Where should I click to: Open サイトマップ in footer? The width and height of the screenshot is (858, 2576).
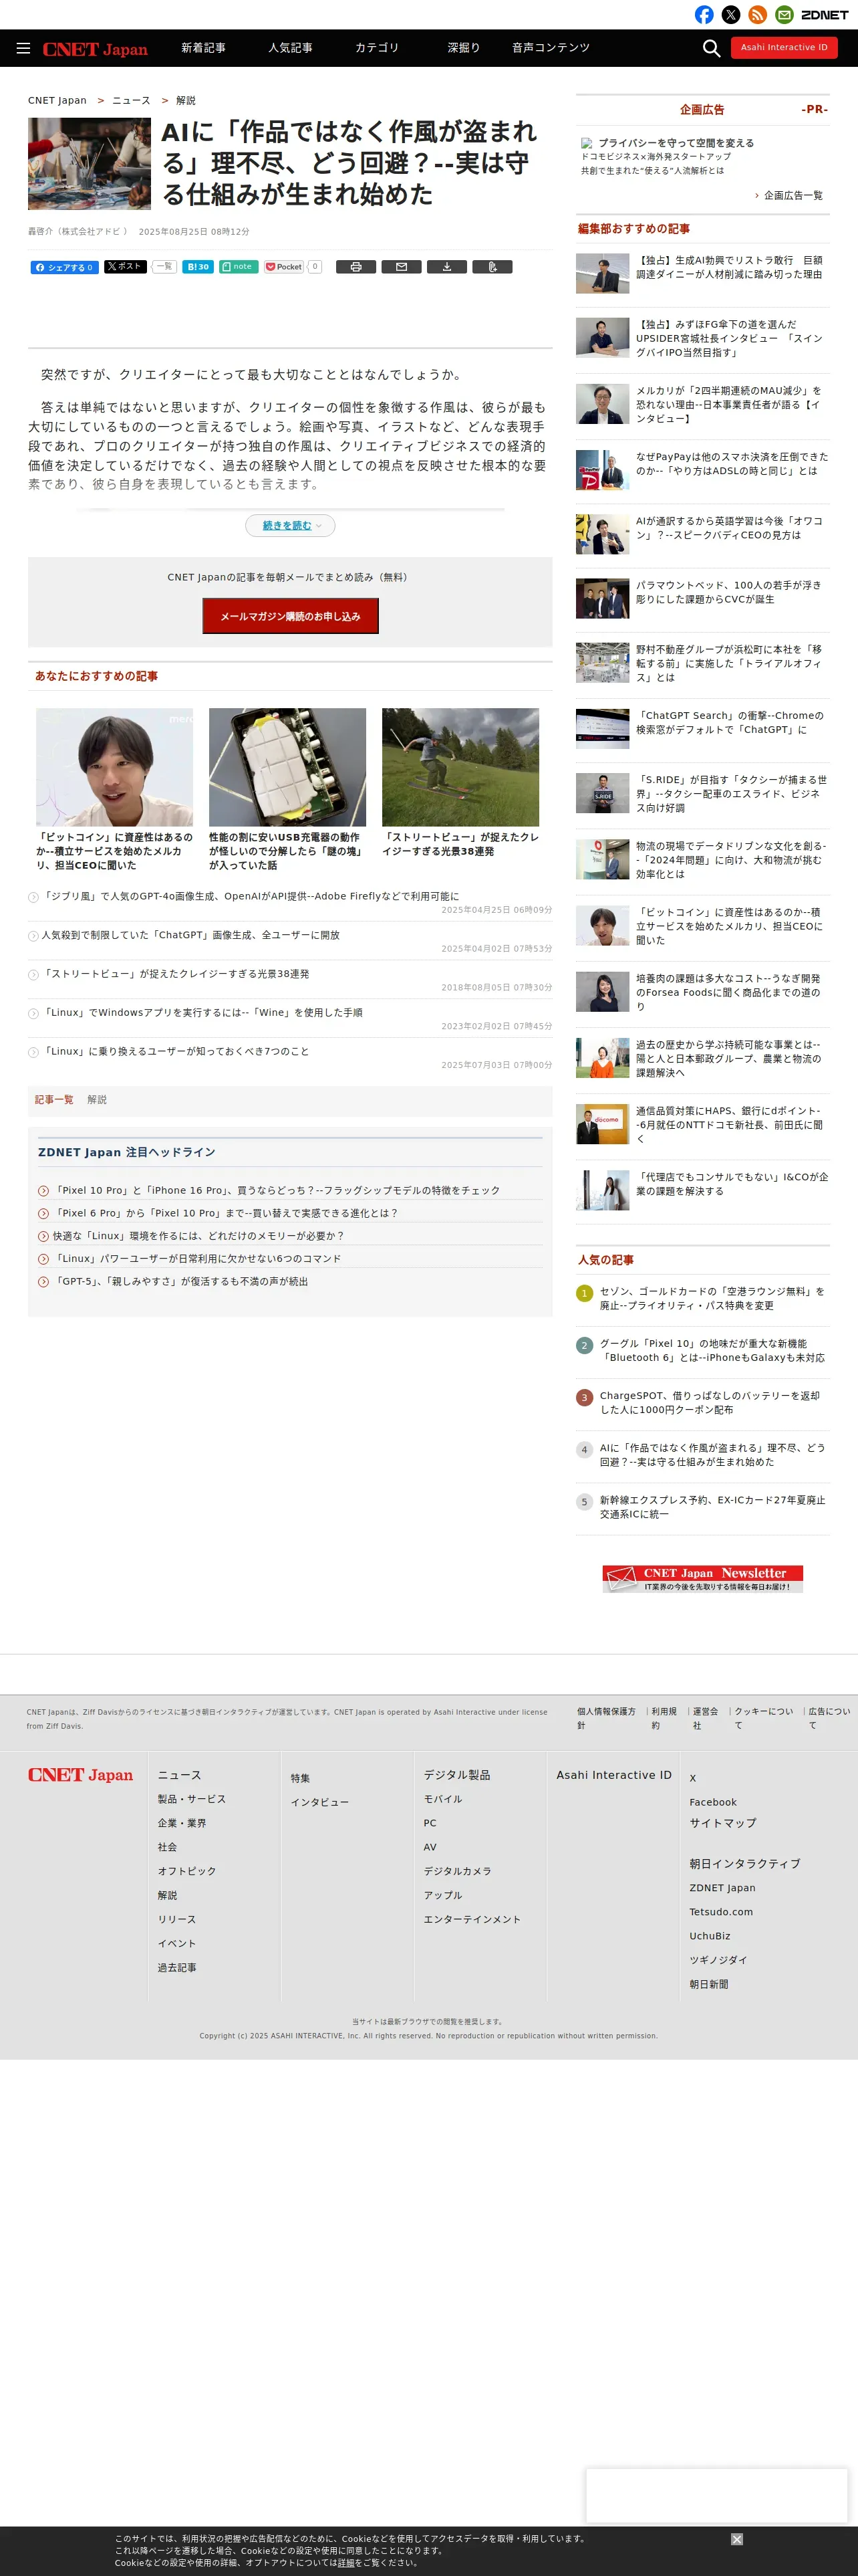point(723,1823)
